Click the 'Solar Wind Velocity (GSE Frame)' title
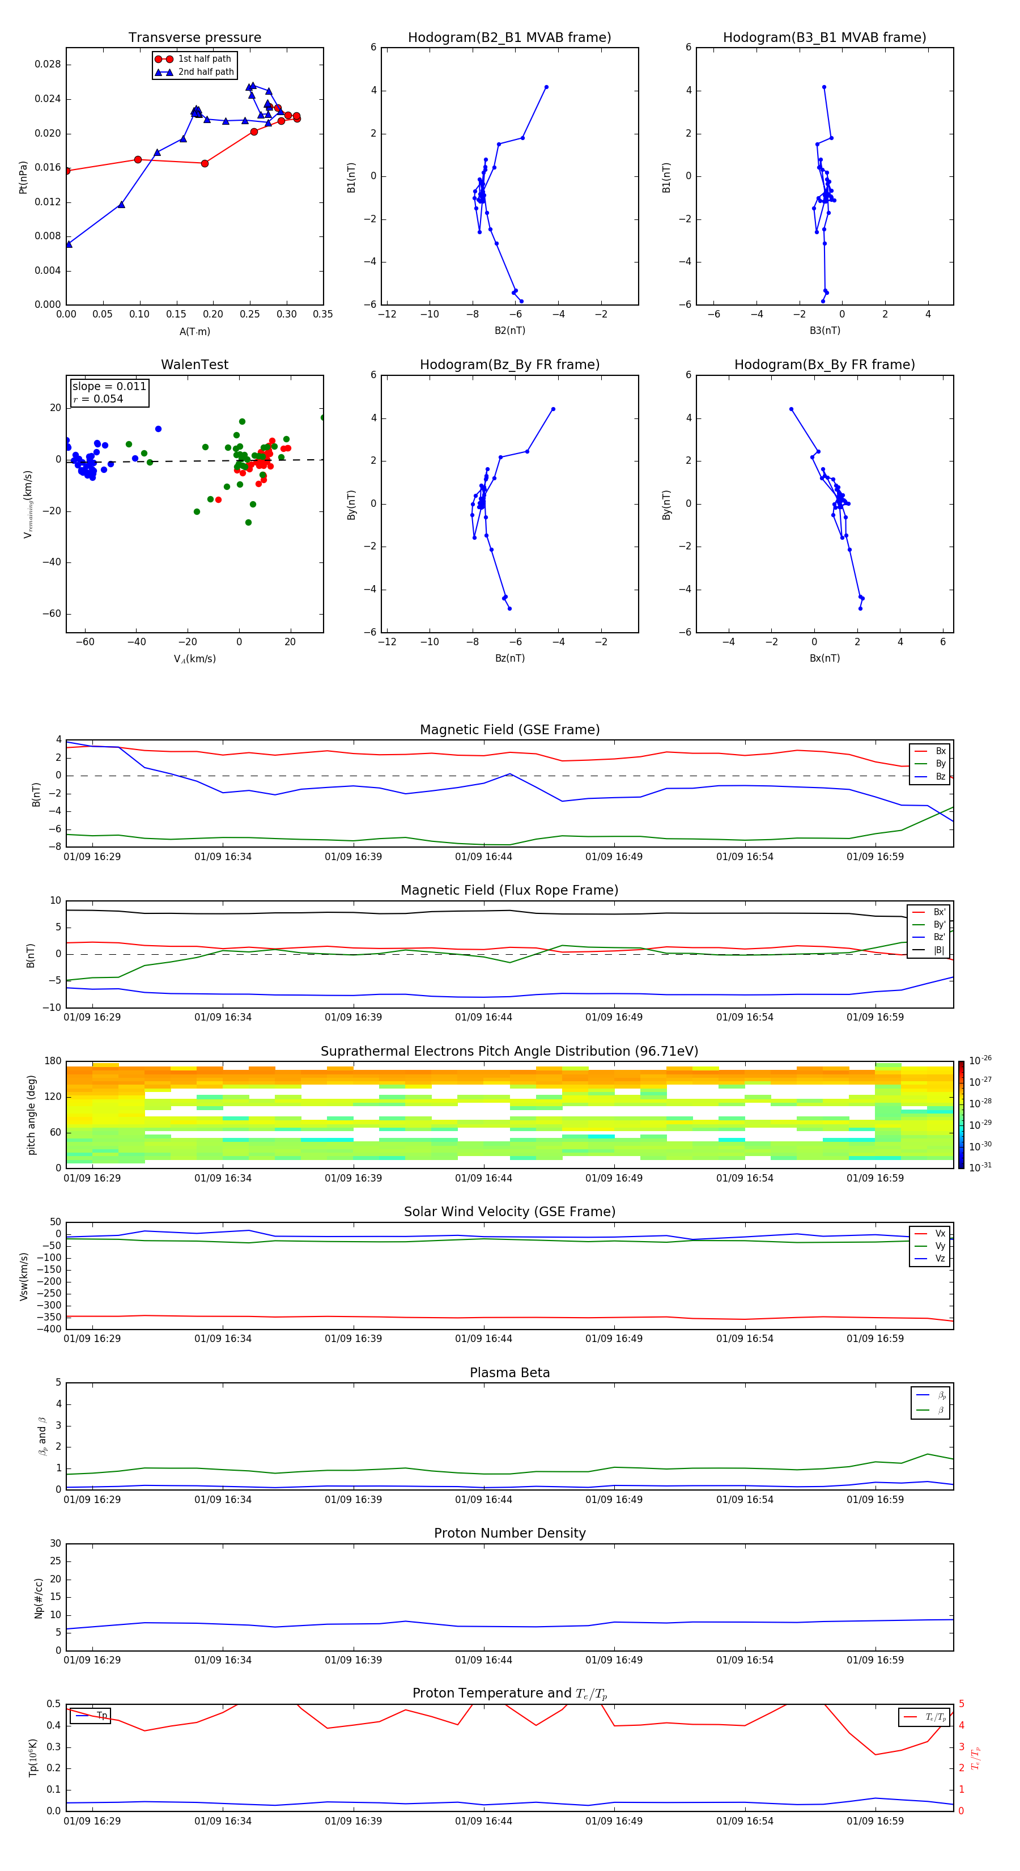The height and width of the screenshot is (1871, 1020). click(x=509, y=1212)
